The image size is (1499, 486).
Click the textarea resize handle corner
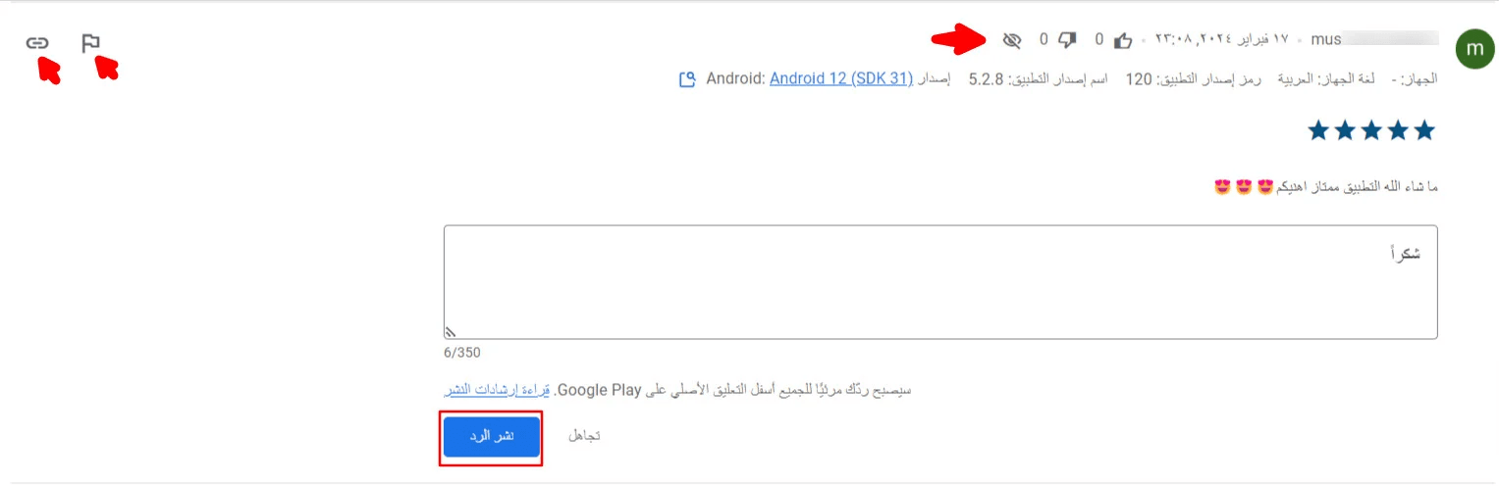451,332
